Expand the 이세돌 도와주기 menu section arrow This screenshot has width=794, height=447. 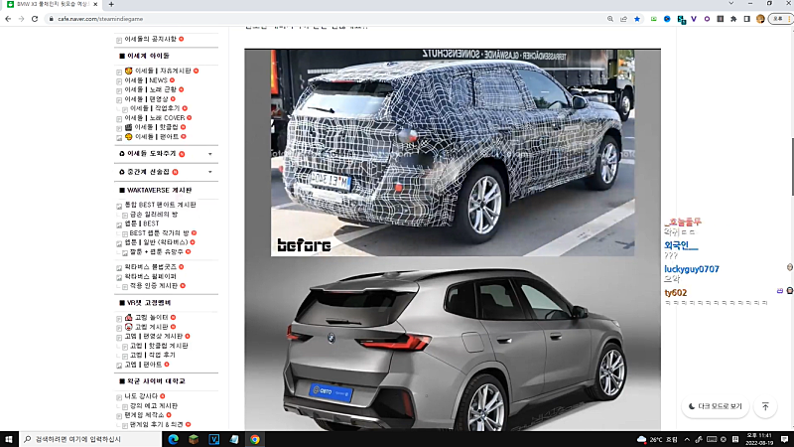coord(210,154)
